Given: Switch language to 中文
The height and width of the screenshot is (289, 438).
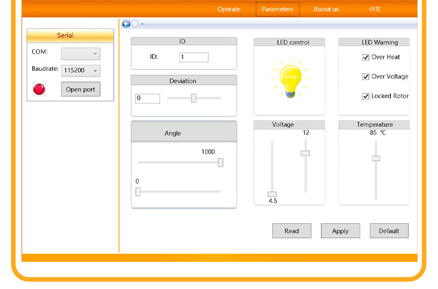Looking at the screenshot, I should click(375, 9).
